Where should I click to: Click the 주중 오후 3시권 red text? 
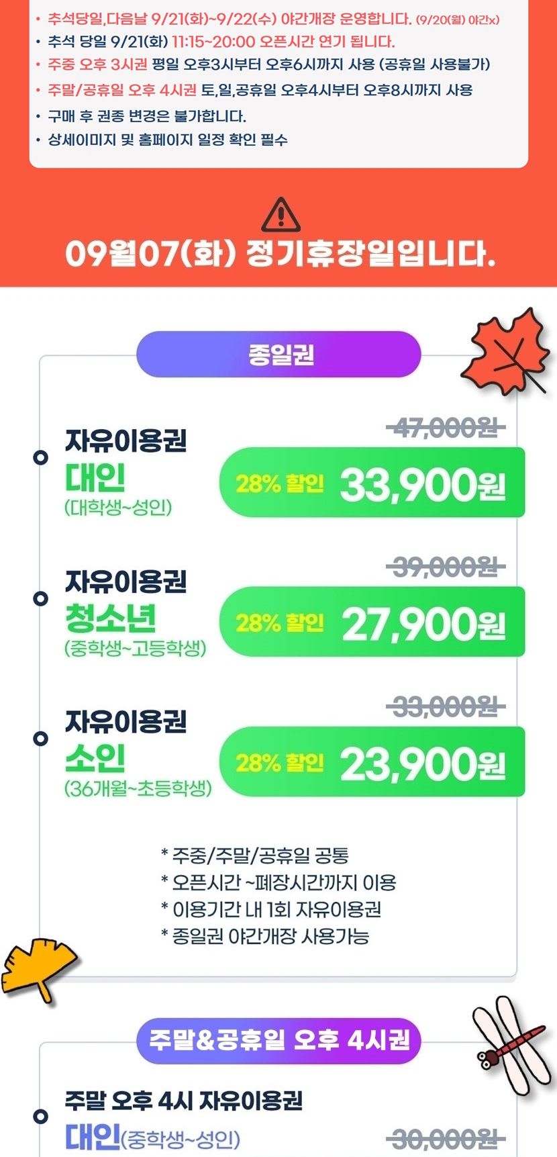(x=97, y=64)
